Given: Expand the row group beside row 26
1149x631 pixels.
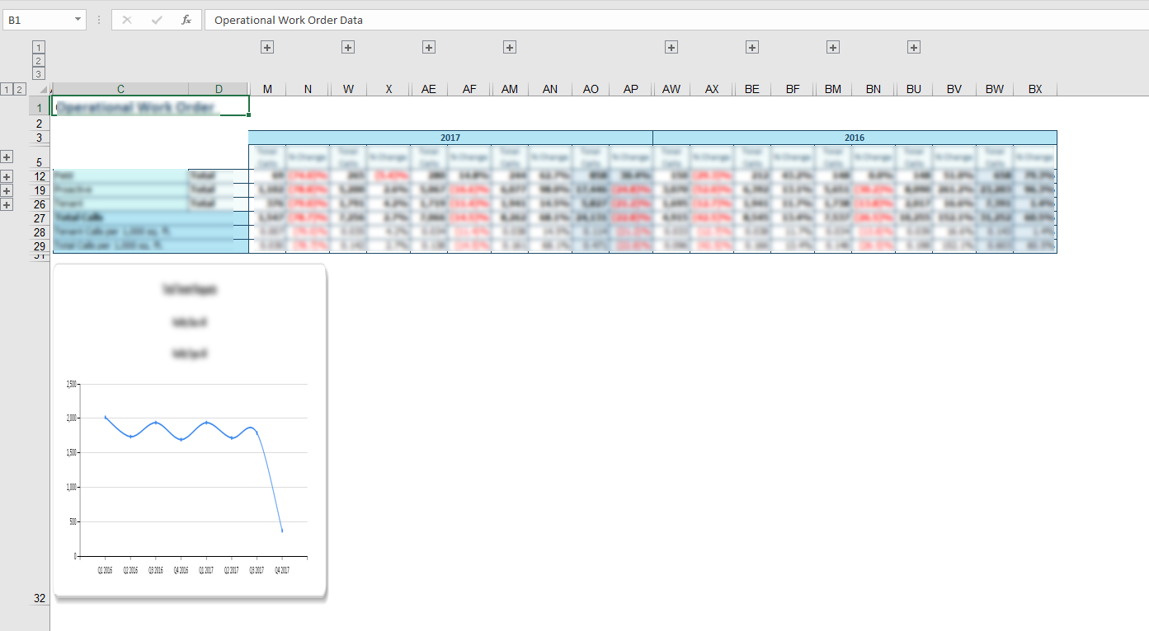Looking at the screenshot, I should tap(7, 204).
